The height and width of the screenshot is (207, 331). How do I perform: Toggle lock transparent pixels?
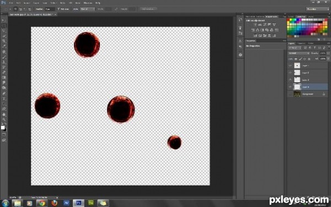[x=296, y=59]
